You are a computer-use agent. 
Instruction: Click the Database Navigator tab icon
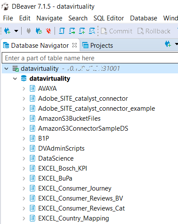[6, 45]
